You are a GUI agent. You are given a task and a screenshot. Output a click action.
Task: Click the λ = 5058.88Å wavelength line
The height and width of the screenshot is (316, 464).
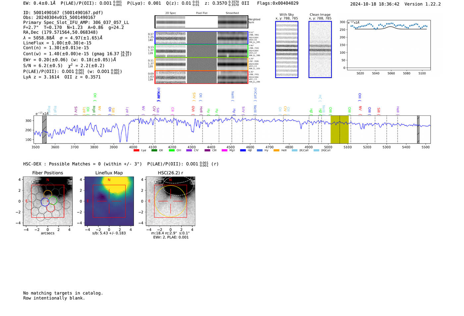[63, 38]
